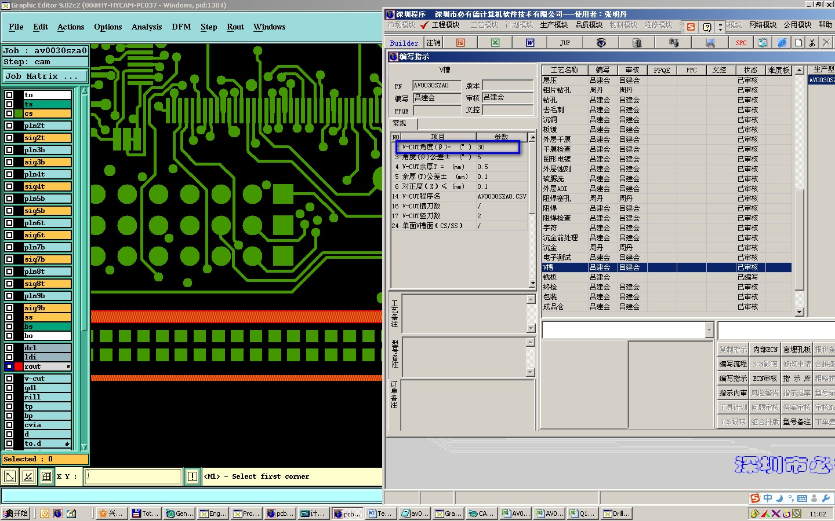Toggle the checkbox of layer sig2t
Image resolution: width=835 pixels, height=521 pixels.
pos(9,138)
